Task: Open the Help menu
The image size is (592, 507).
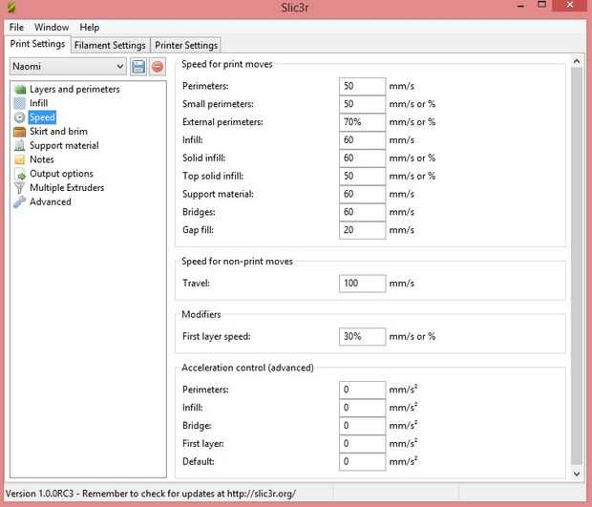Action: click(x=90, y=27)
